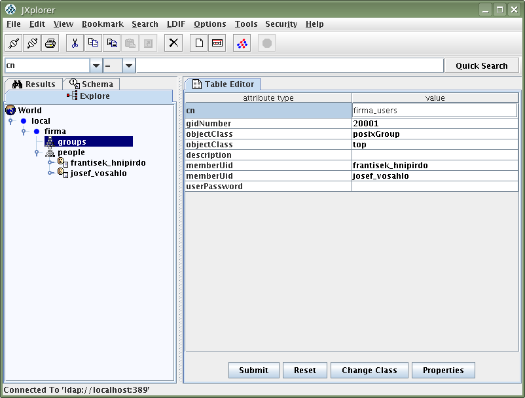Image resolution: width=525 pixels, height=398 pixels.
Task: Click the greyed Paste toolbar icon
Action: pos(130,43)
